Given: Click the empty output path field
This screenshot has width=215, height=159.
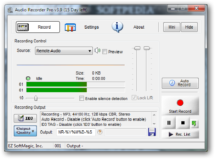Looking at the screenshot, I should 125,132.
